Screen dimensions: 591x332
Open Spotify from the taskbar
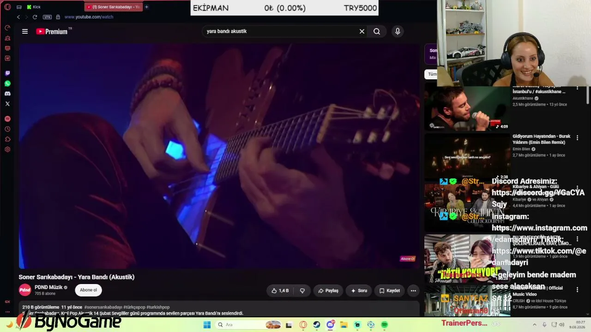tap(384, 325)
